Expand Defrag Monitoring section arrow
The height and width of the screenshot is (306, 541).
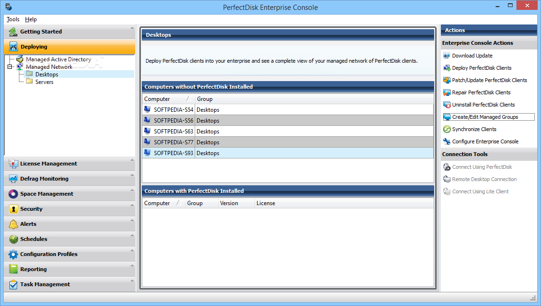[132, 175]
